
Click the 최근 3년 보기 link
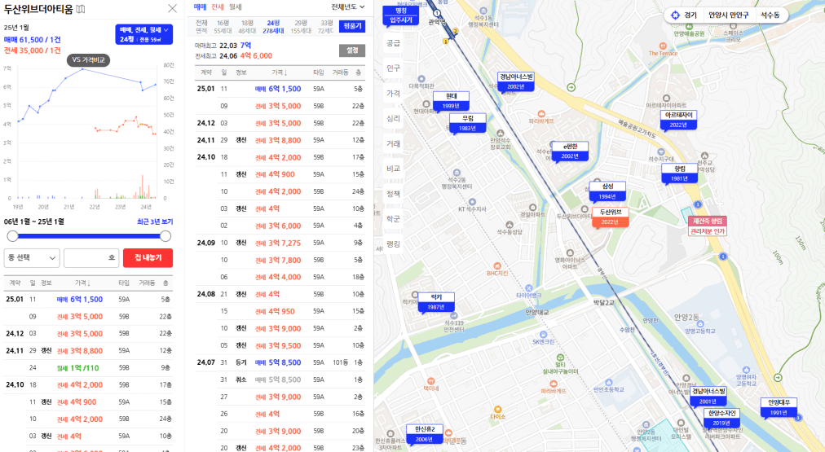[154, 222]
